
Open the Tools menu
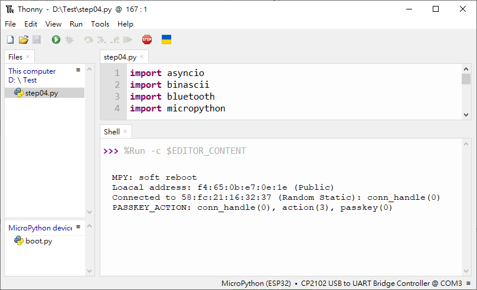100,24
